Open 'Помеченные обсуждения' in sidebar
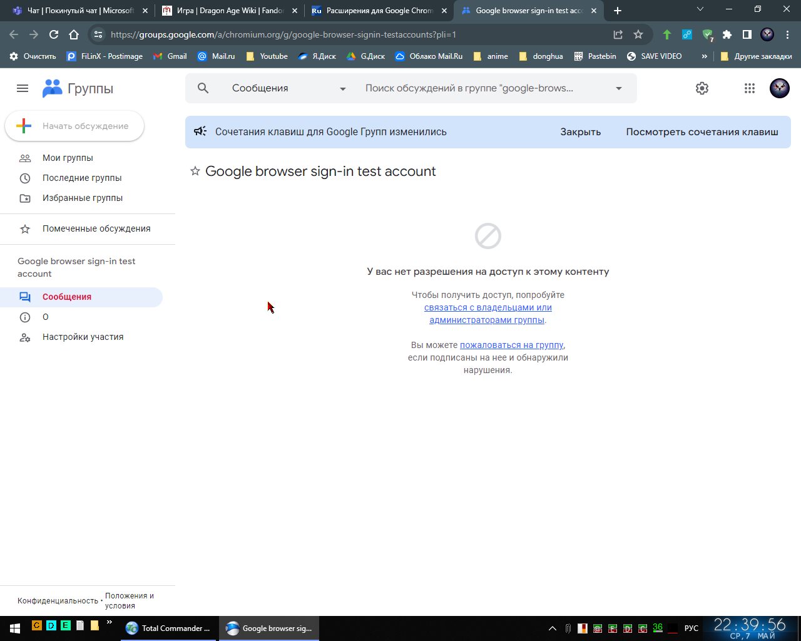The image size is (801, 641). [96, 228]
